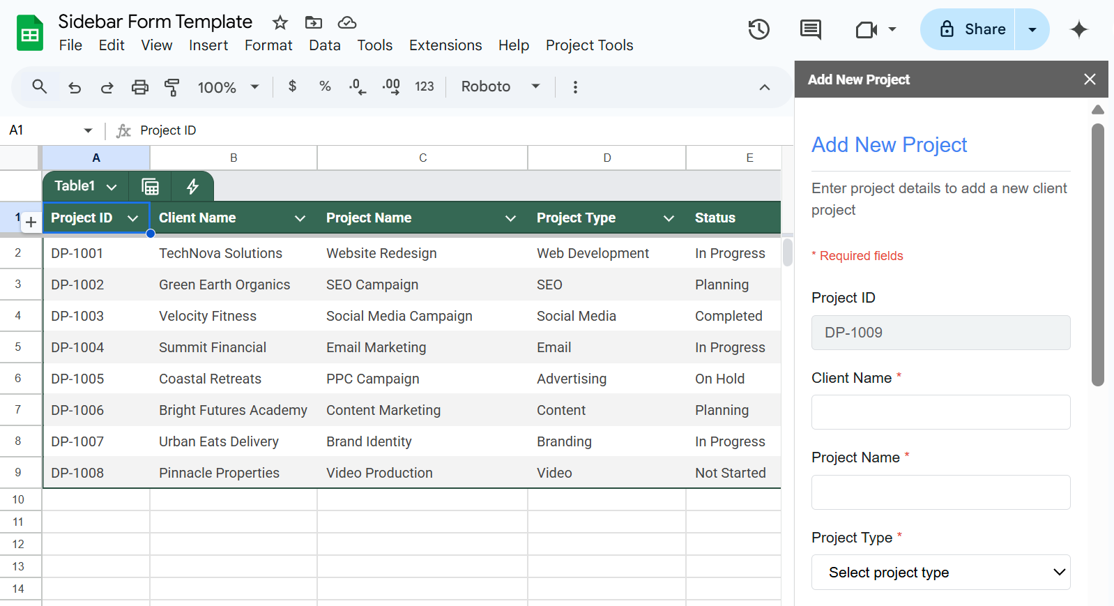Open the Select project type combo box
1114x606 pixels.
tap(940, 573)
